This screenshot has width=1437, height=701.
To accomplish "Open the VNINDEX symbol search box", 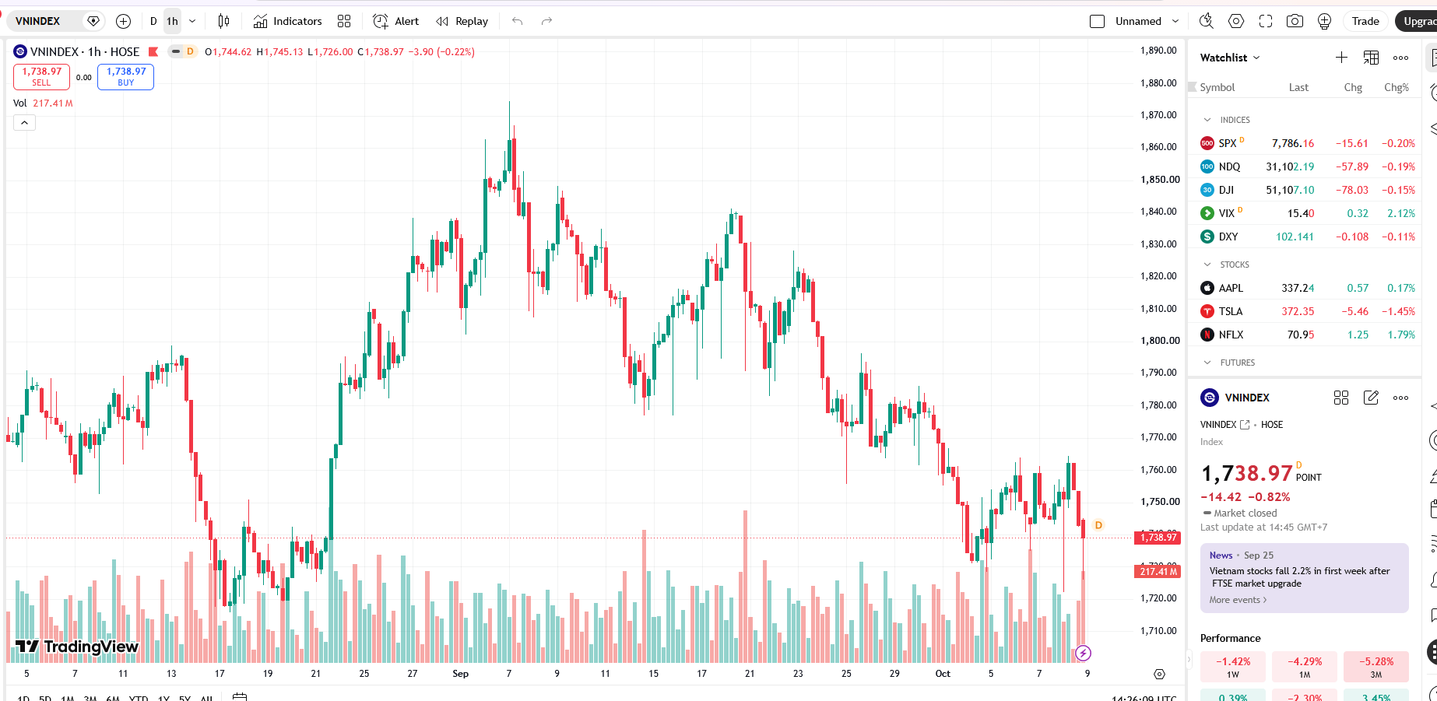I will (56, 21).
